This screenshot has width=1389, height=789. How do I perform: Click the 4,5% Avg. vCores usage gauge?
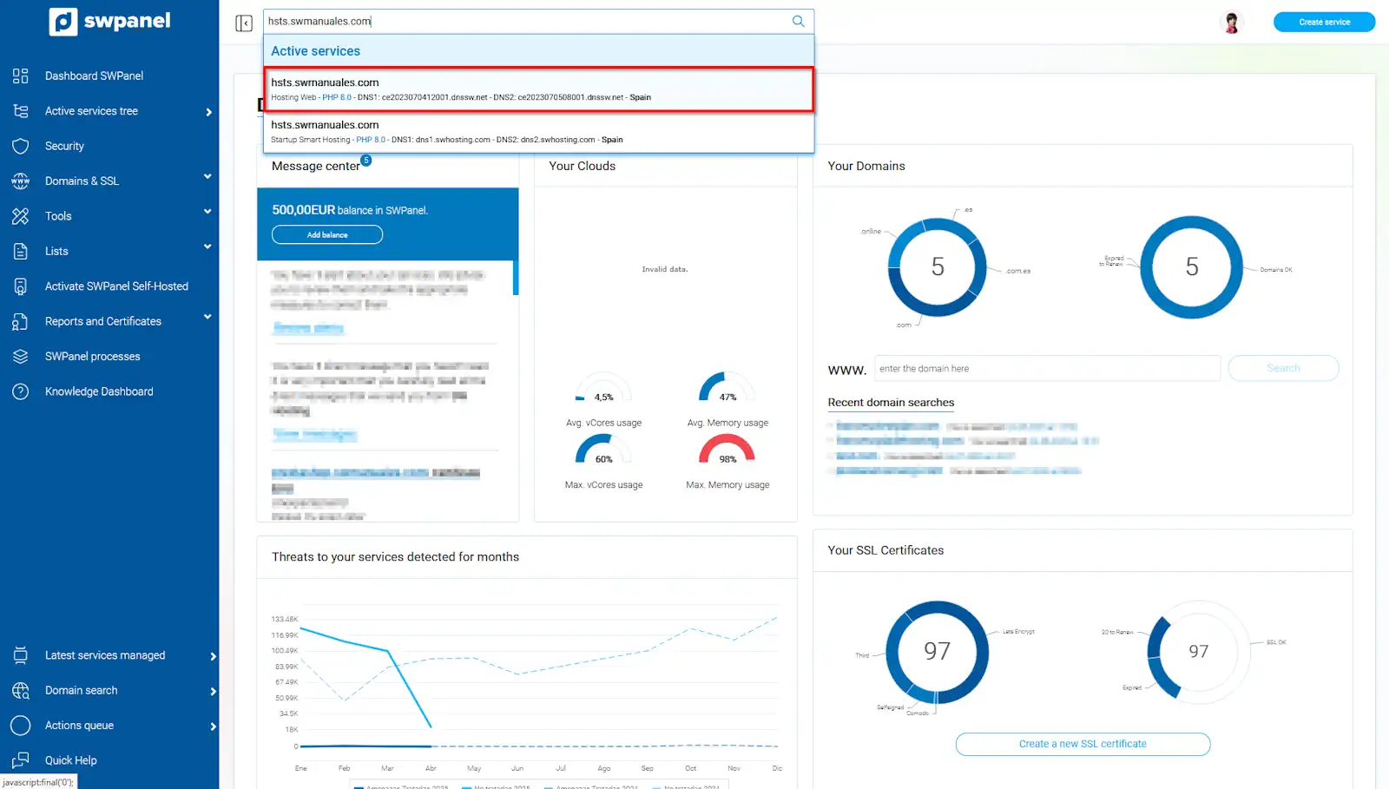click(x=604, y=388)
